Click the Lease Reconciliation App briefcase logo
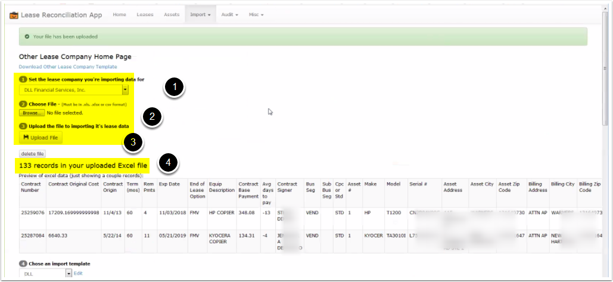The width and height of the screenshot is (613, 282). tap(14, 16)
